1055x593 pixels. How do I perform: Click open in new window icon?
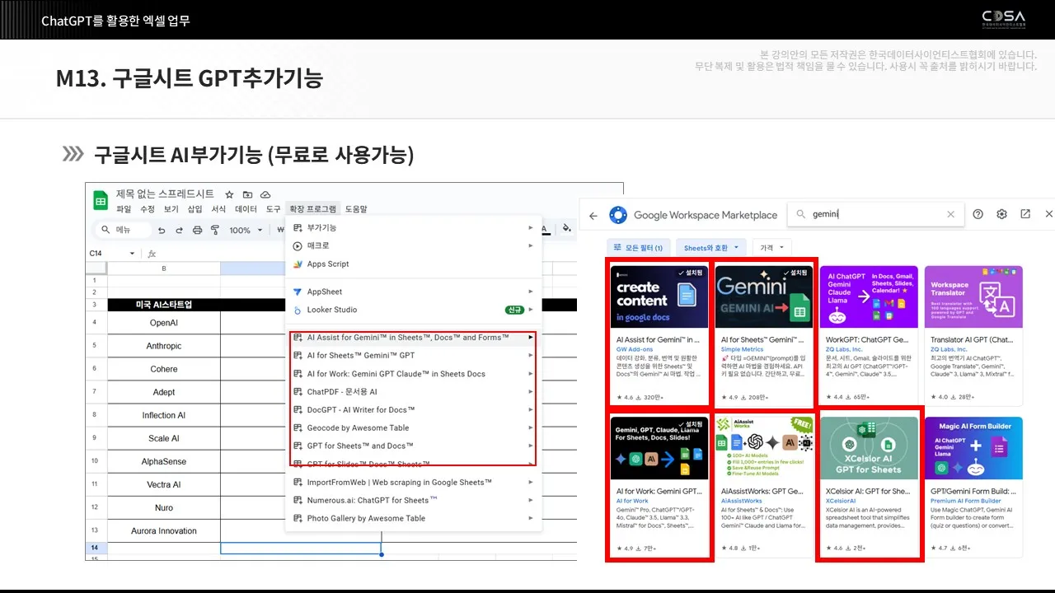(1025, 214)
